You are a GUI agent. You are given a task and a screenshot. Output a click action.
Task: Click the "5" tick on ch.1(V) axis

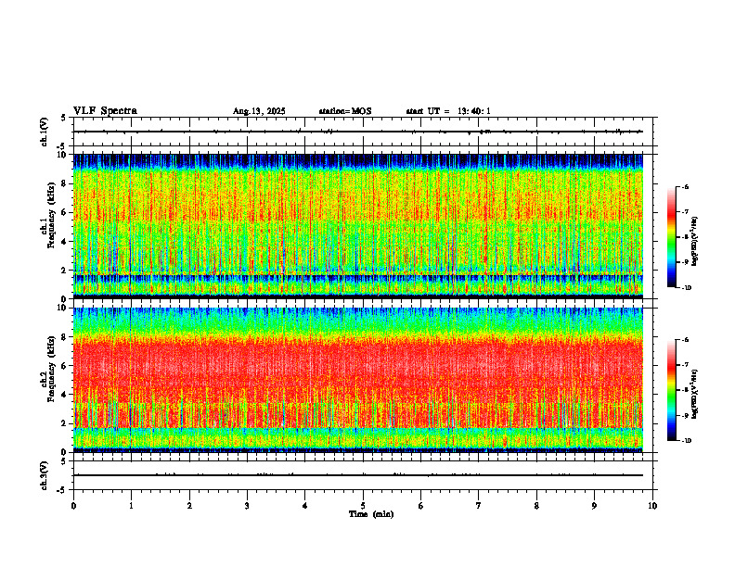(x=64, y=118)
